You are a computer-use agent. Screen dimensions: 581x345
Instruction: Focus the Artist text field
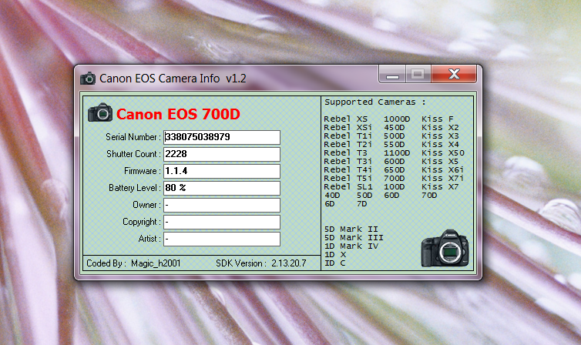click(x=221, y=239)
